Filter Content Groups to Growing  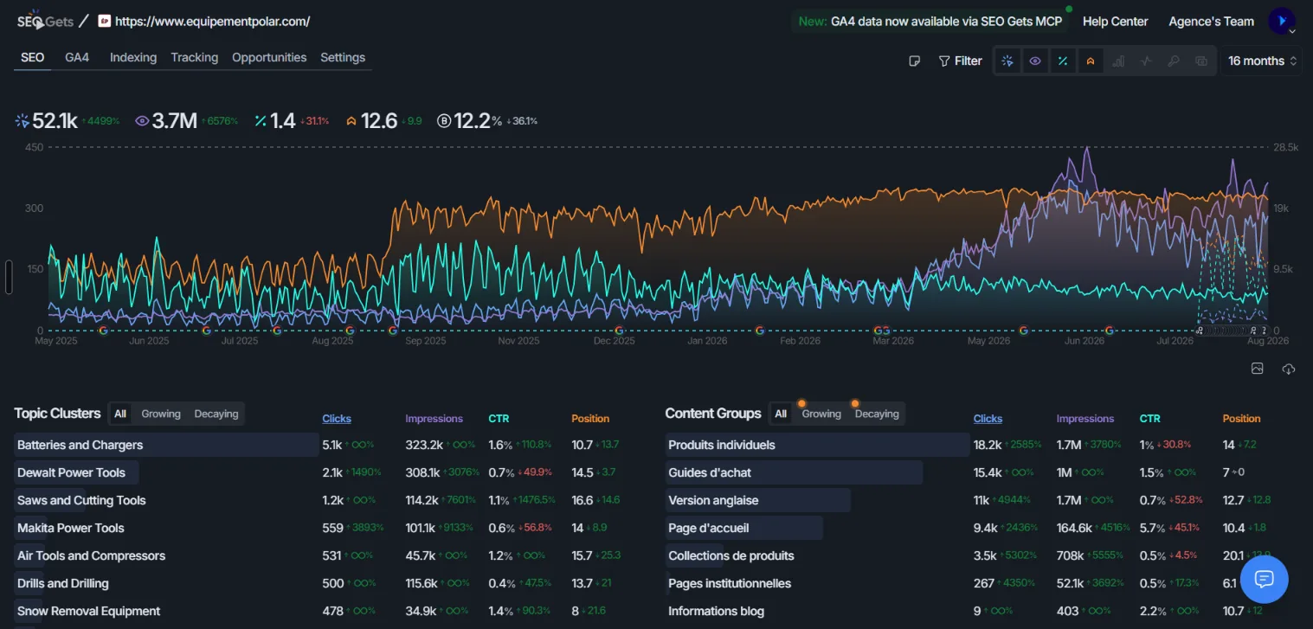821,414
